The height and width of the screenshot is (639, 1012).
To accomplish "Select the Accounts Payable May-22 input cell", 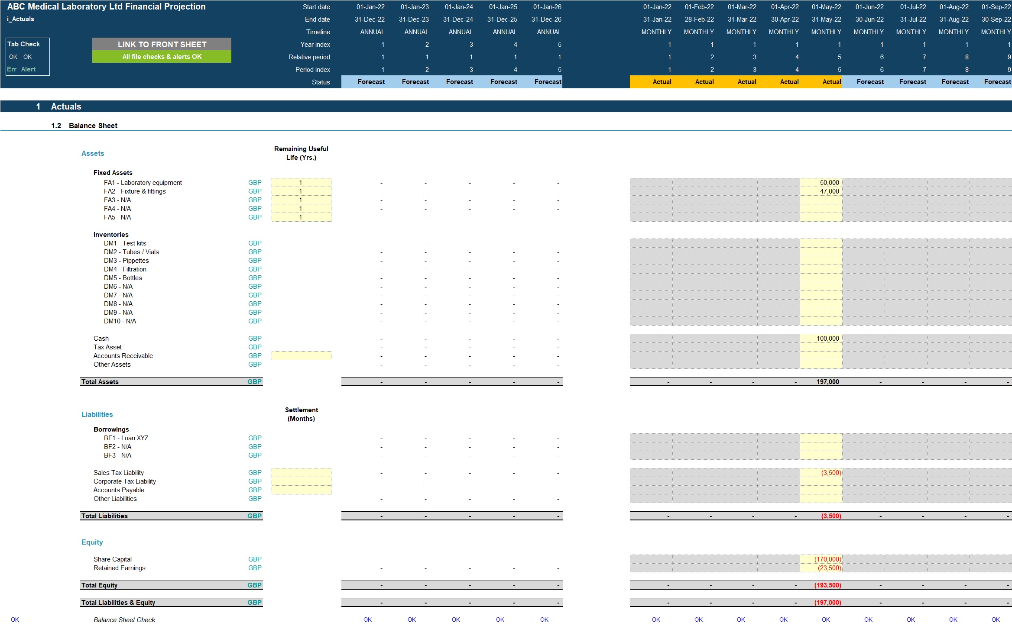I will (821, 490).
